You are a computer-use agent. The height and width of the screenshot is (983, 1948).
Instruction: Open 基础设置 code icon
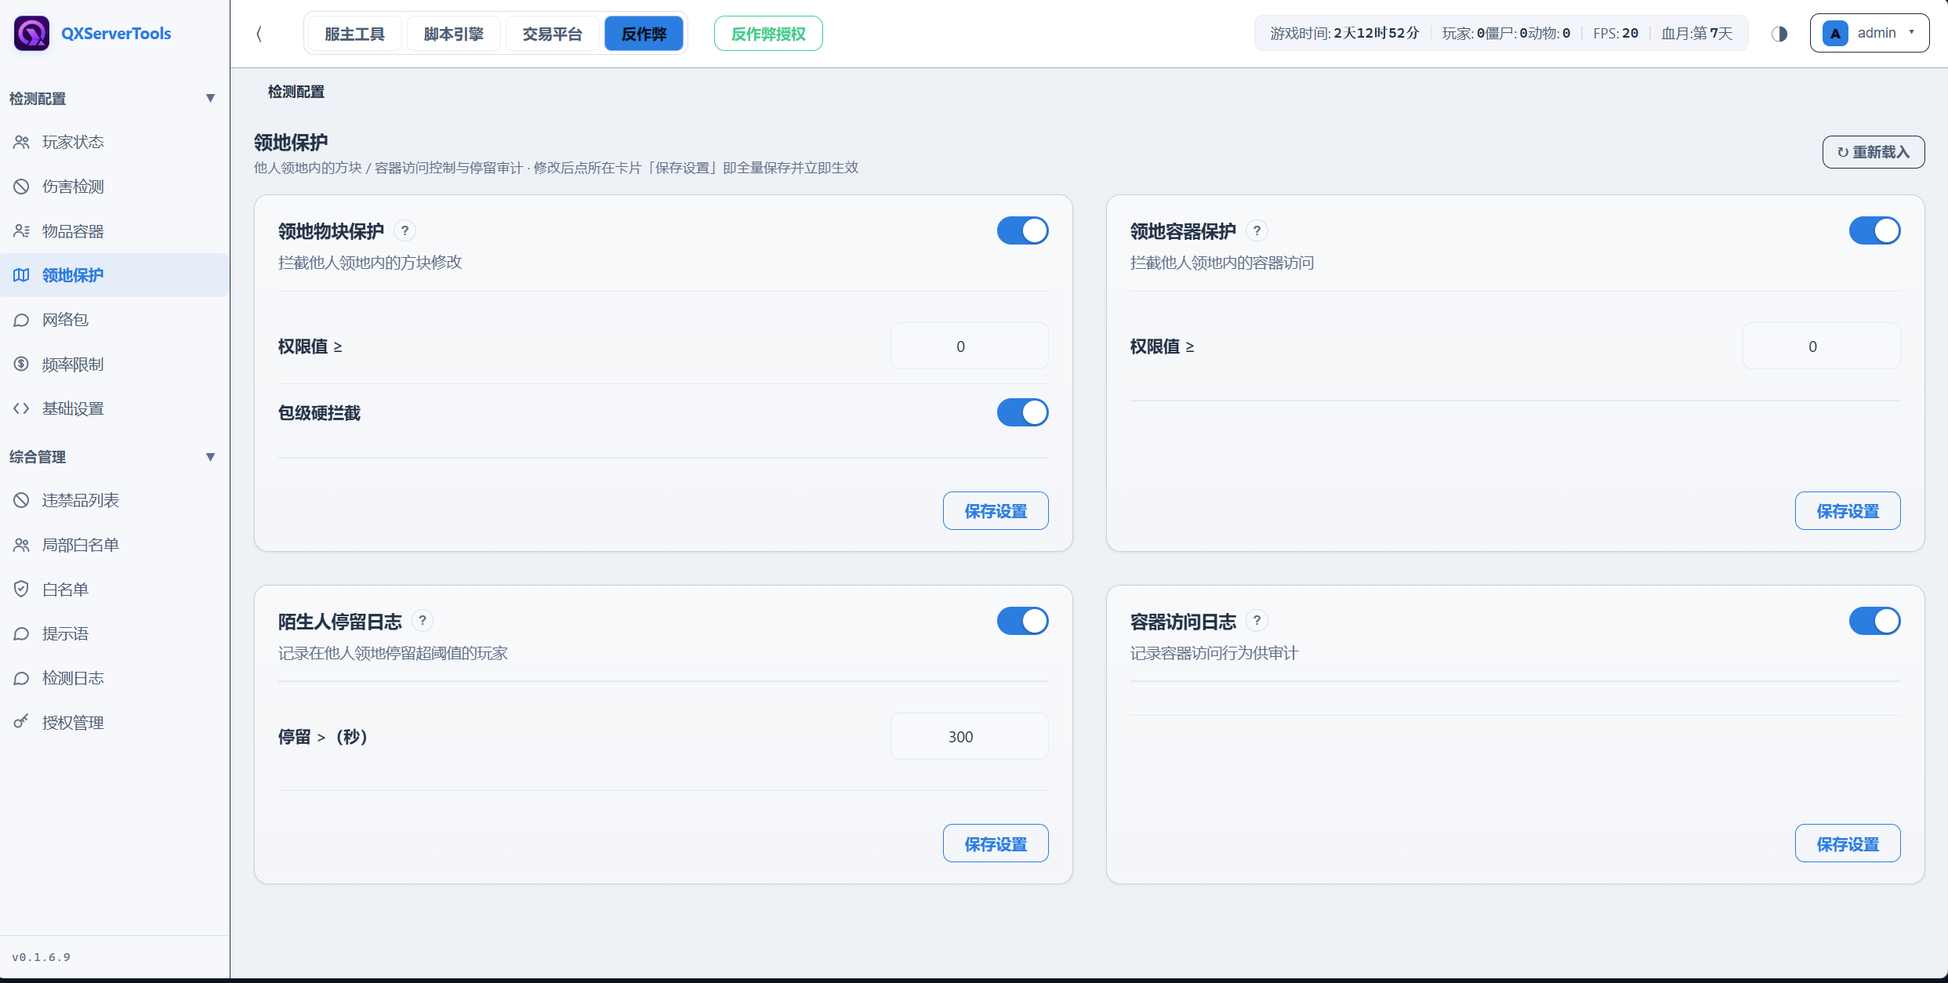click(21, 408)
